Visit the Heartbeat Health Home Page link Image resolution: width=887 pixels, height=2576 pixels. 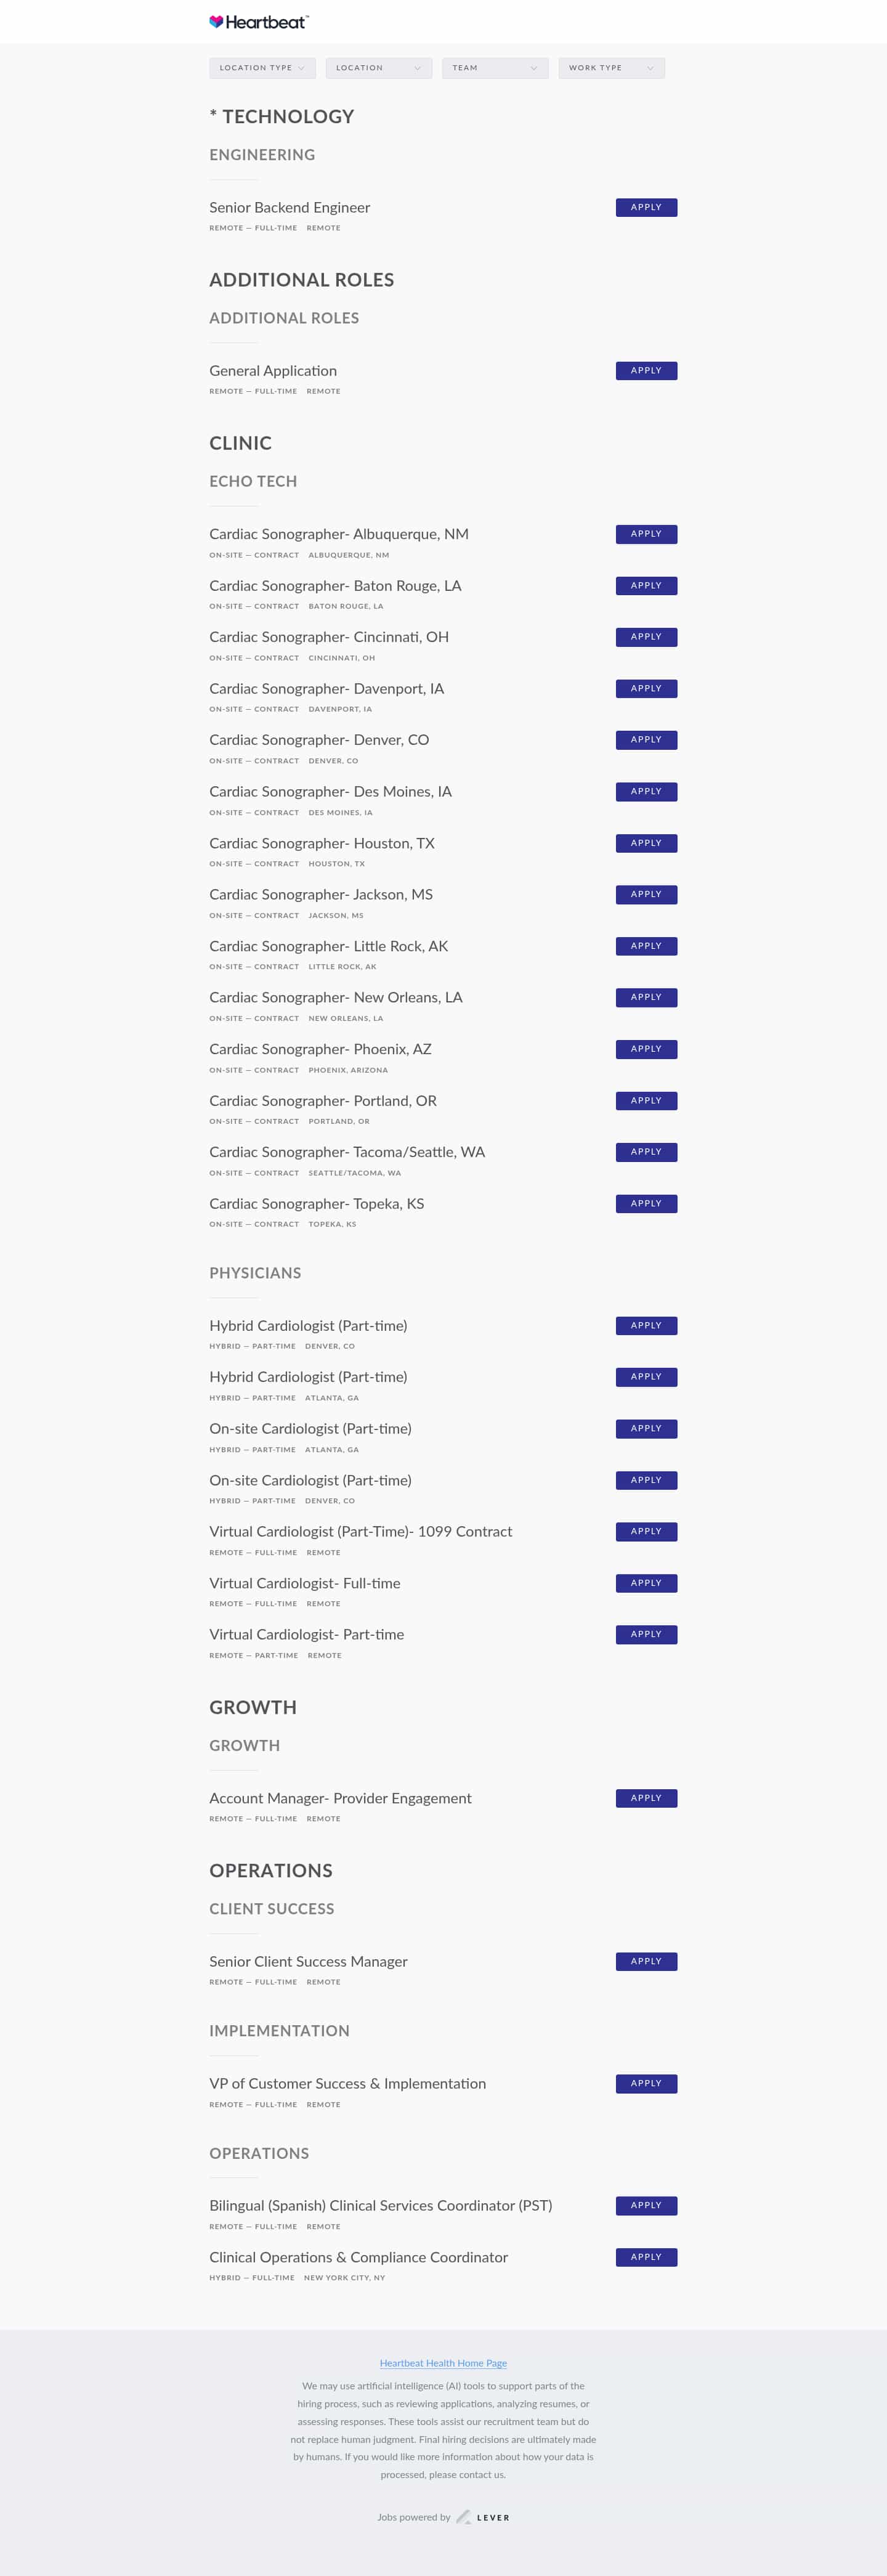click(443, 2363)
